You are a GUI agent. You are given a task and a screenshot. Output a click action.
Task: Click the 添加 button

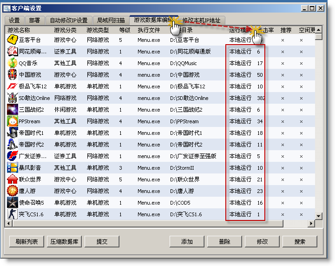187,242
